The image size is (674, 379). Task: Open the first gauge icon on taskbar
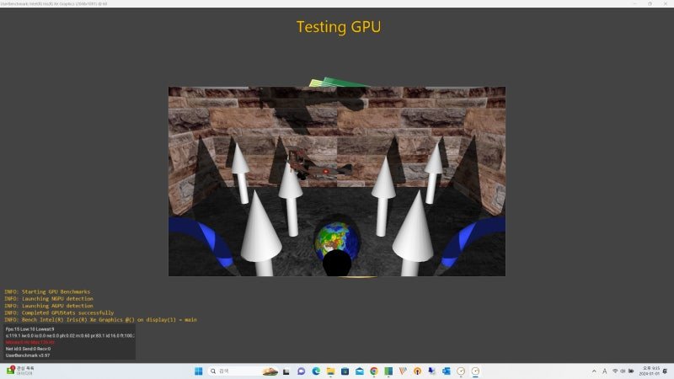point(461,371)
